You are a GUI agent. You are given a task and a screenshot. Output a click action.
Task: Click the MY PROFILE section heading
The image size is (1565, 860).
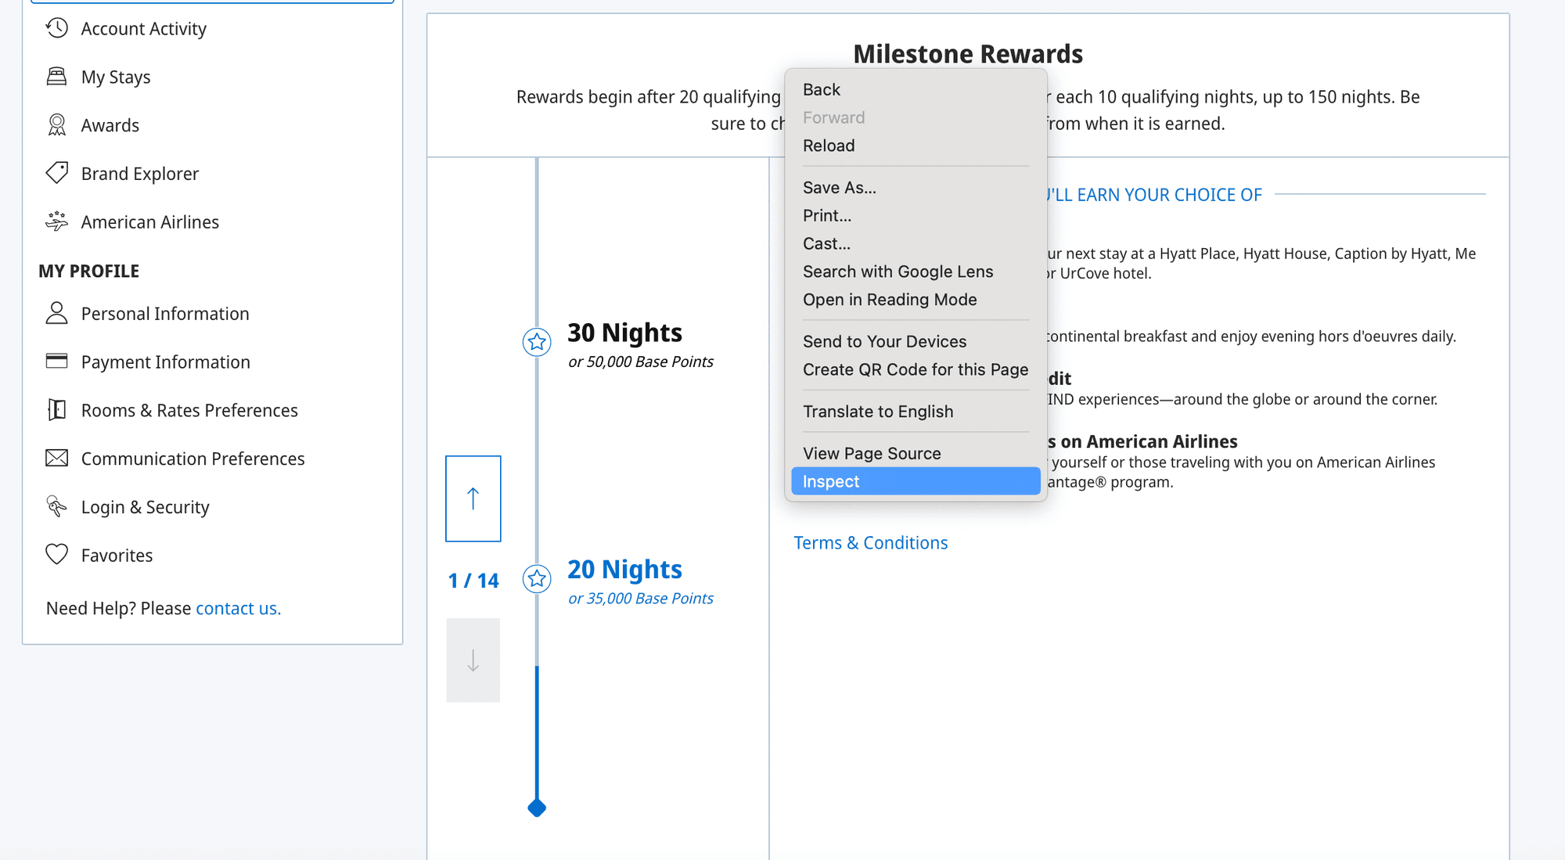click(89, 271)
